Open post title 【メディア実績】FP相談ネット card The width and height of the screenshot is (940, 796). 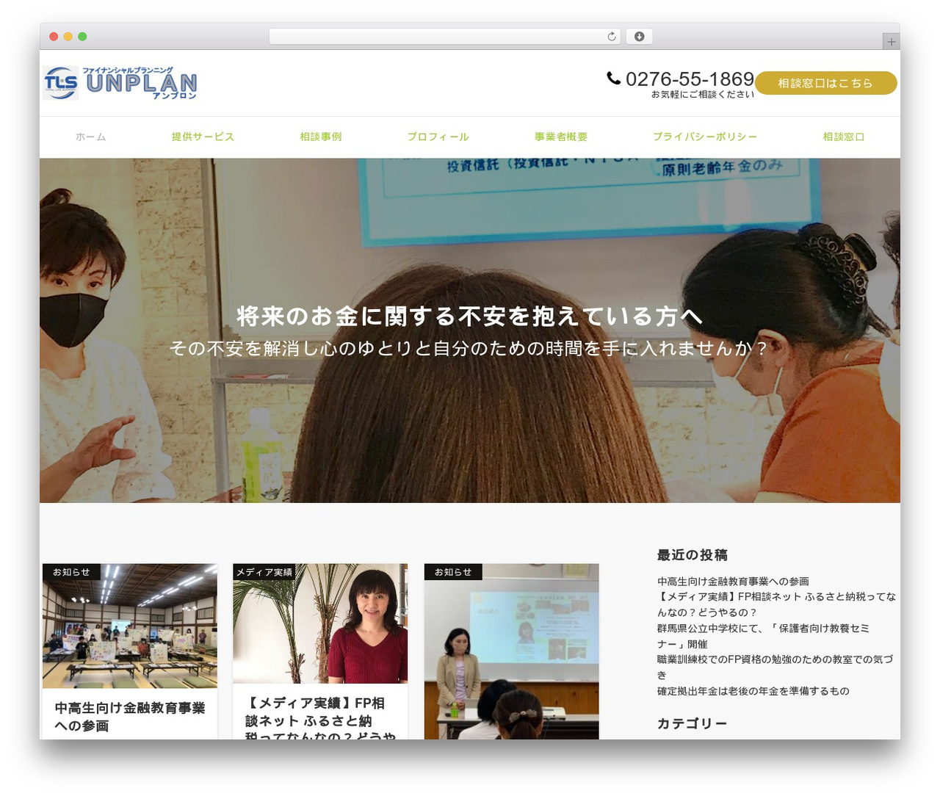320,720
